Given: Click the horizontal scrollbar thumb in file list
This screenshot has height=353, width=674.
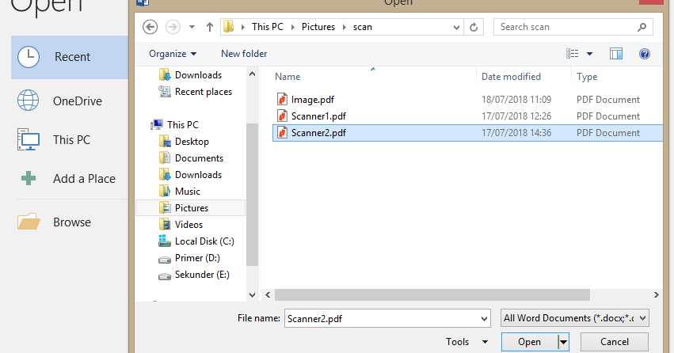Looking at the screenshot, I should coord(432,295).
